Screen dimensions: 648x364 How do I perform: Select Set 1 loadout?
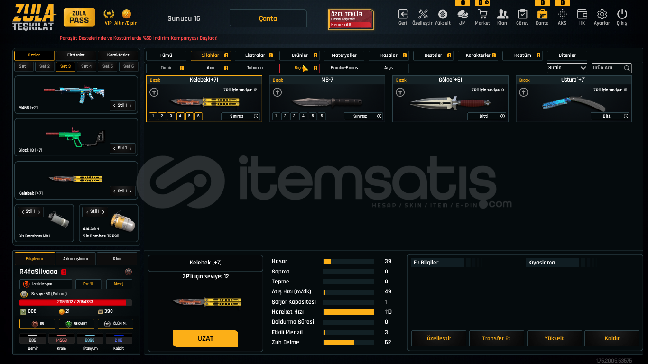pyautogui.click(x=24, y=66)
